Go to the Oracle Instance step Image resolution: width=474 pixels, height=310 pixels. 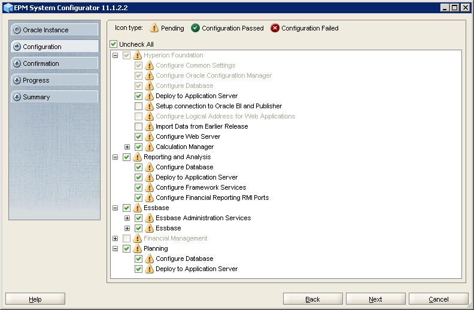(x=54, y=30)
